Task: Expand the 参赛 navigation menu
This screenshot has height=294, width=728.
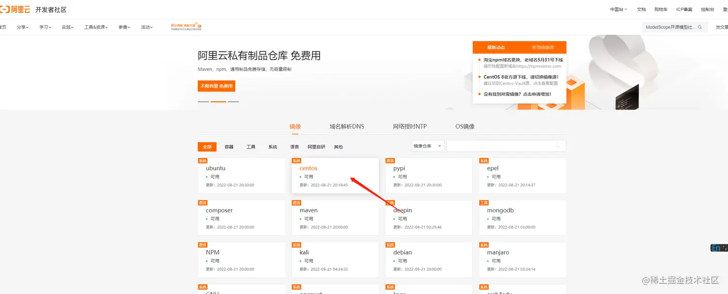Action: click(124, 27)
